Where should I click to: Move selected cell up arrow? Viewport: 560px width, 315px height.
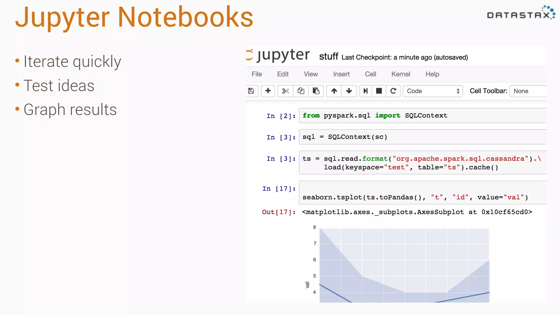click(x=334, y=91)
